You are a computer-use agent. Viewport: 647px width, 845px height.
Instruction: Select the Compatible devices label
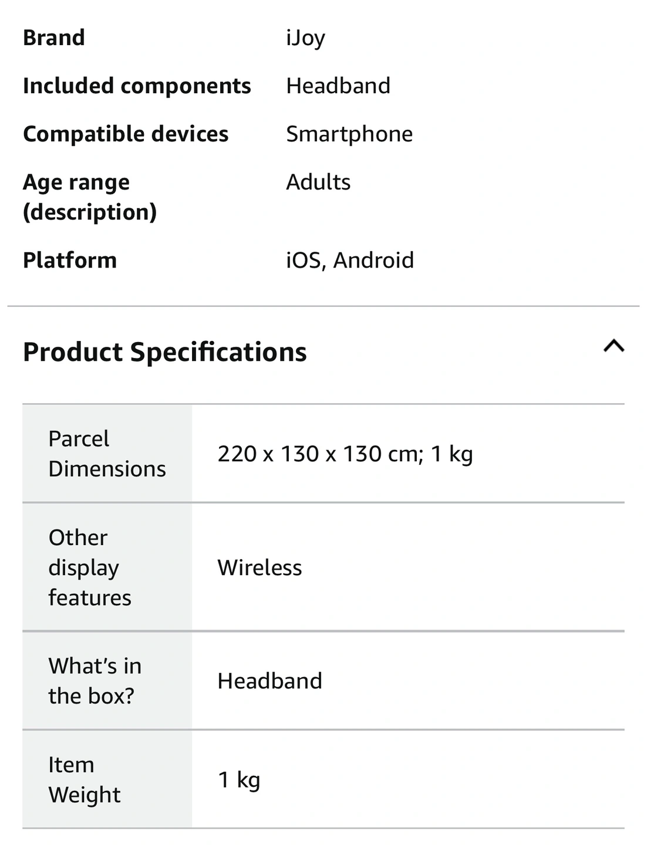tap(126, 134)
